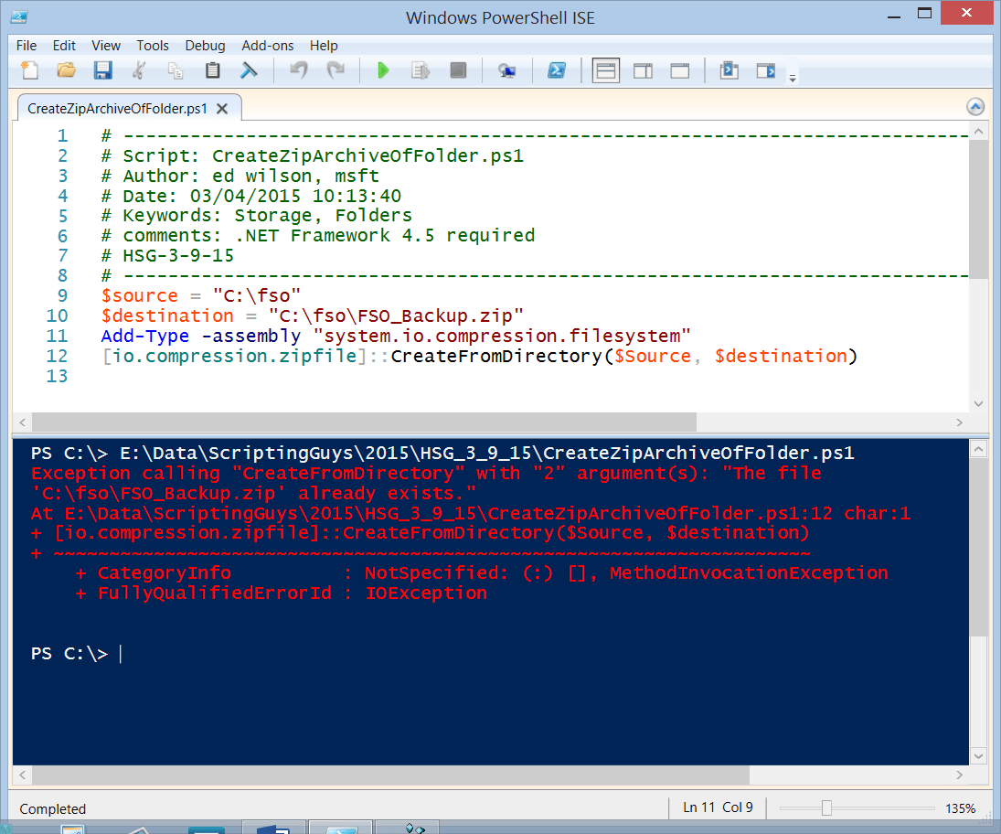Click PowerShell ISE app icon in title bar

(x=19, y=17)
